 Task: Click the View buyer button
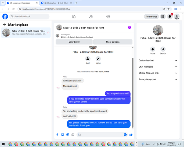click(74, 42)
